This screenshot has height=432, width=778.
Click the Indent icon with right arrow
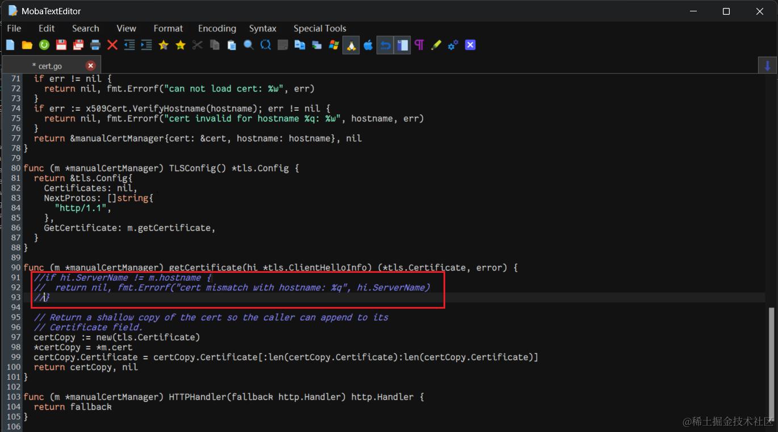click(147, 45)
